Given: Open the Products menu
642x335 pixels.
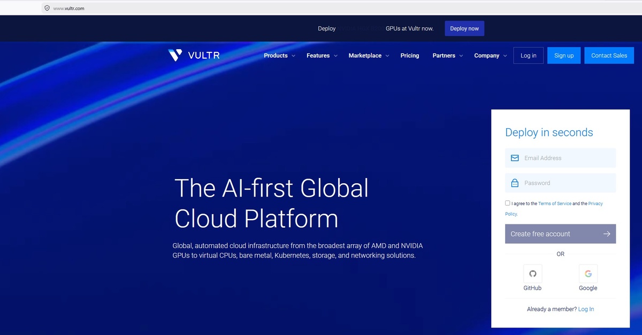Looking at the screenshot, I should [x=276, y=56].
